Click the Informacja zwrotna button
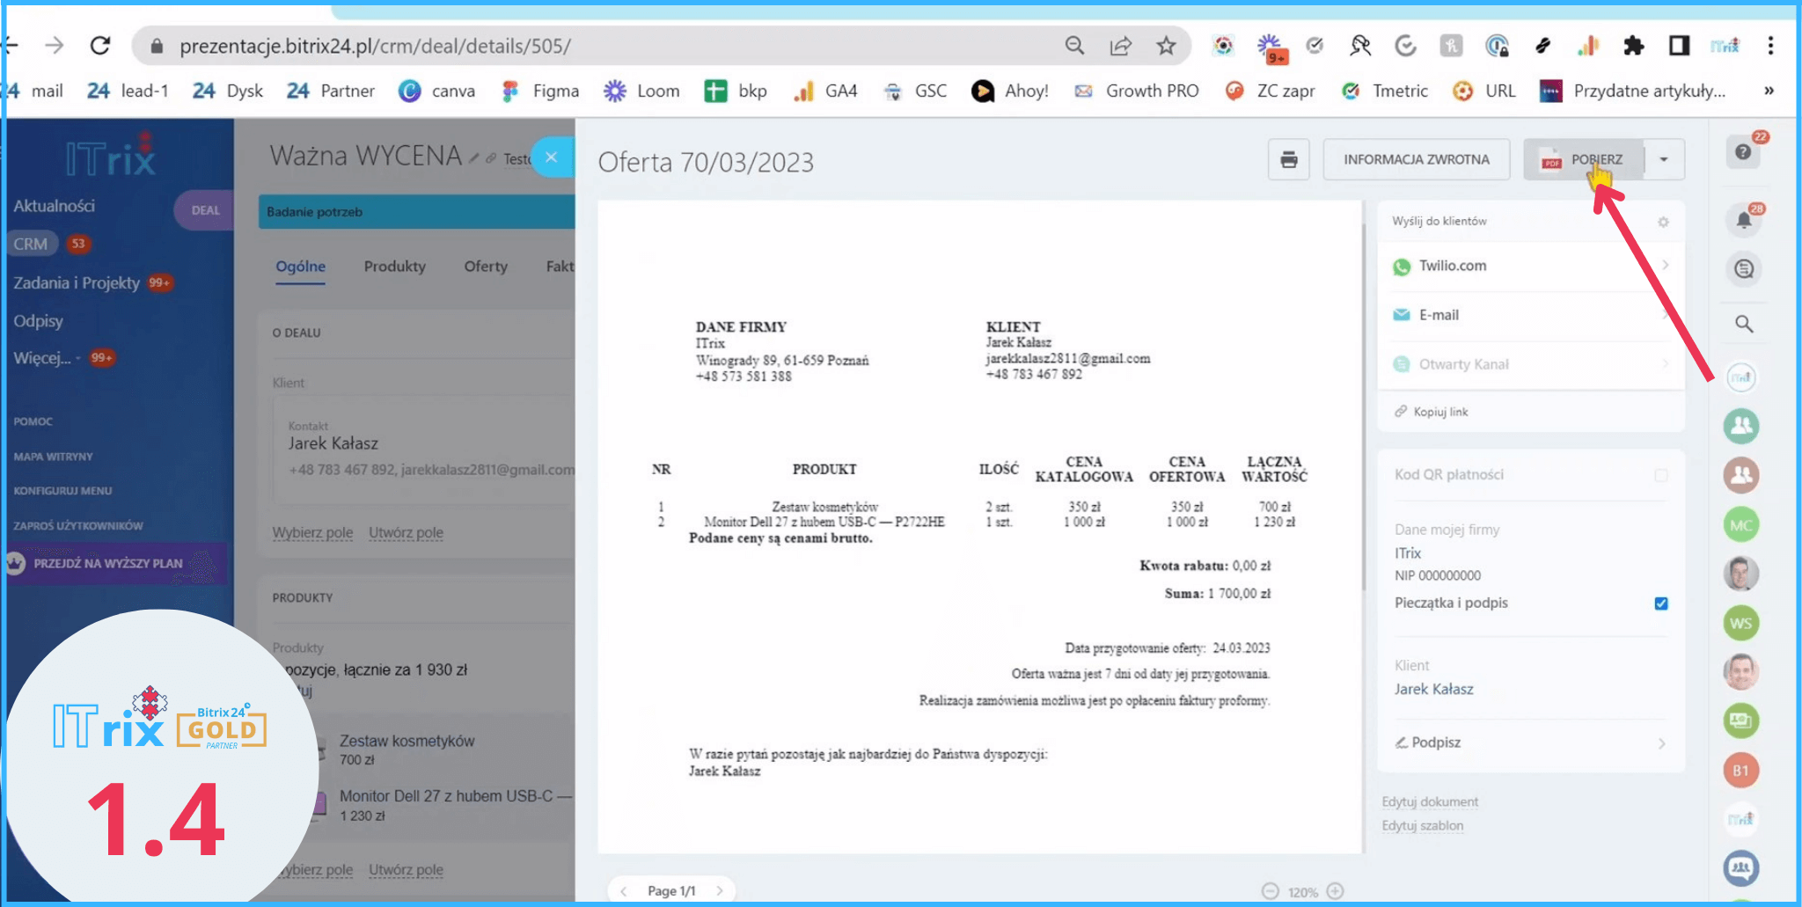This screenshot has height=907, width=1802. (x=1416, y=159)
